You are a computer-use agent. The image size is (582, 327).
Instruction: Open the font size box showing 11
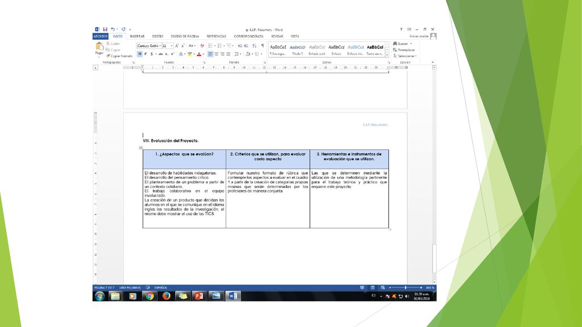point(168,46)
